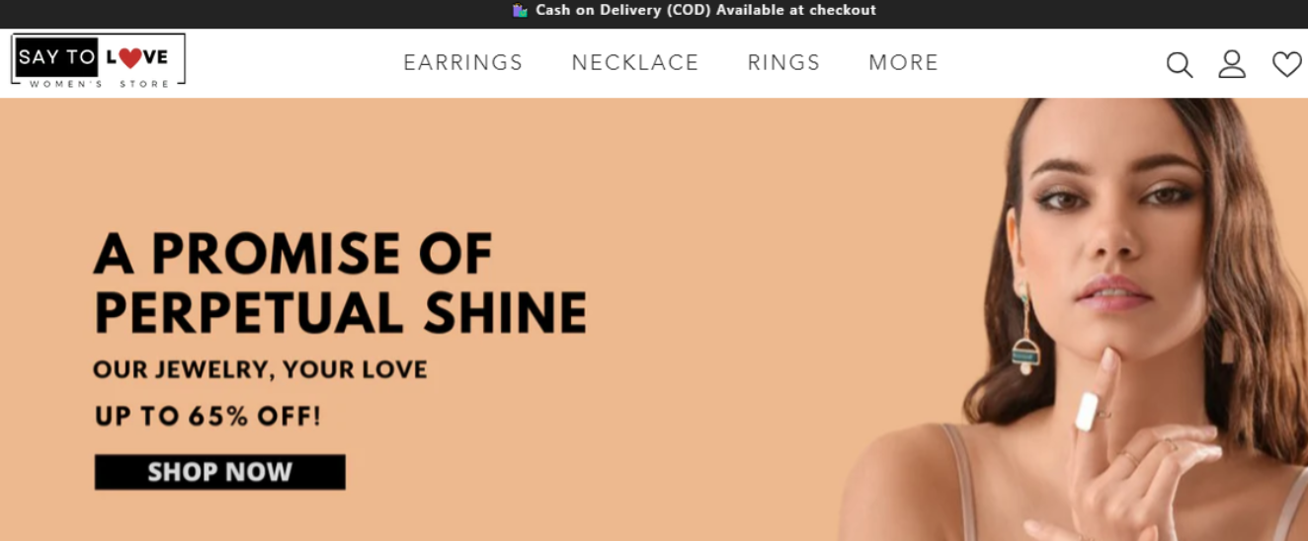Click the shopping bag icon in announcement bar
This screenshot has width=1308, height=541.
coord(520,11)
